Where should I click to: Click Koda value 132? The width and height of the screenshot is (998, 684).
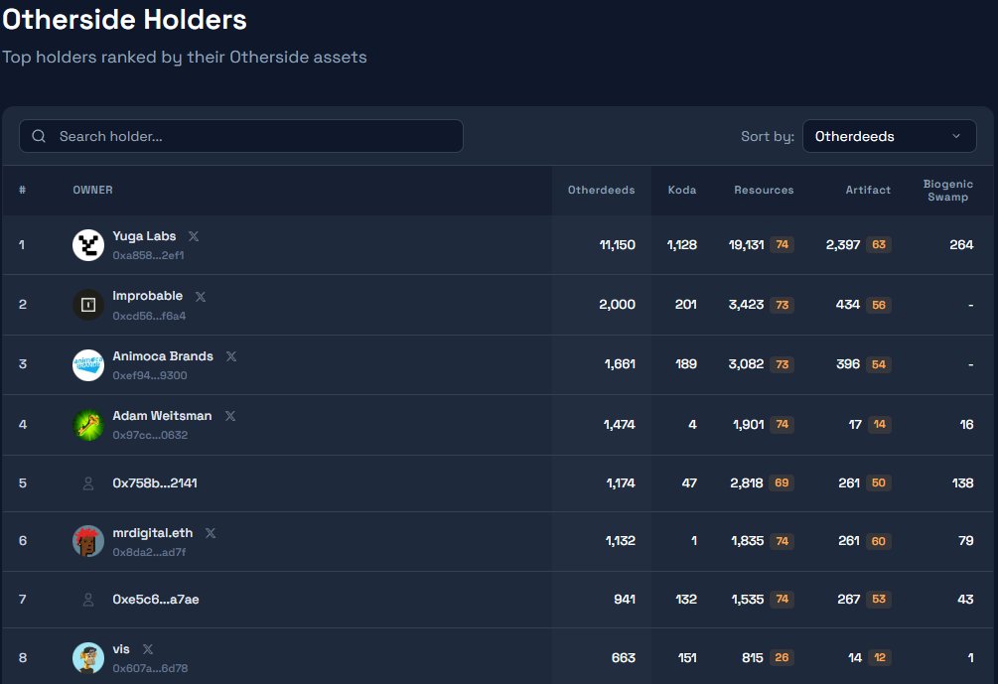[x=686, y=600]
